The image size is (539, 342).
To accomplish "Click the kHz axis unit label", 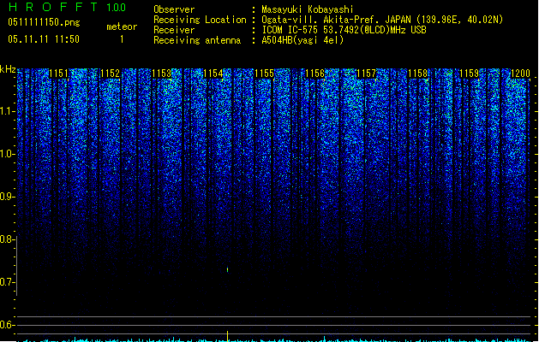I will 8,69.
